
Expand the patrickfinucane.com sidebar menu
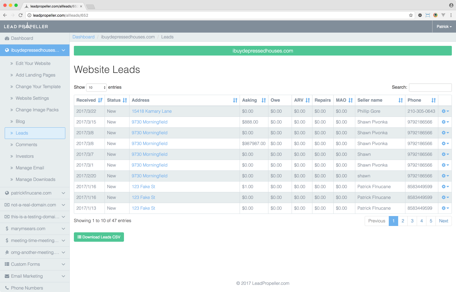[x=63, y=193]
